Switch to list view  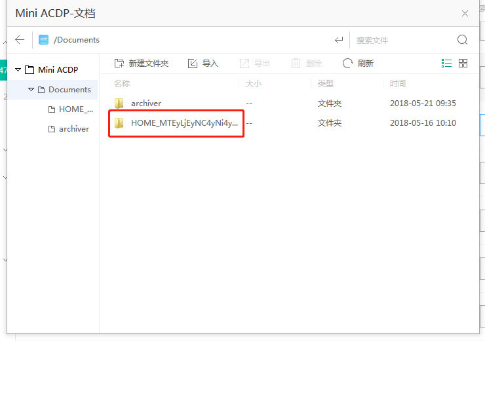446,63
